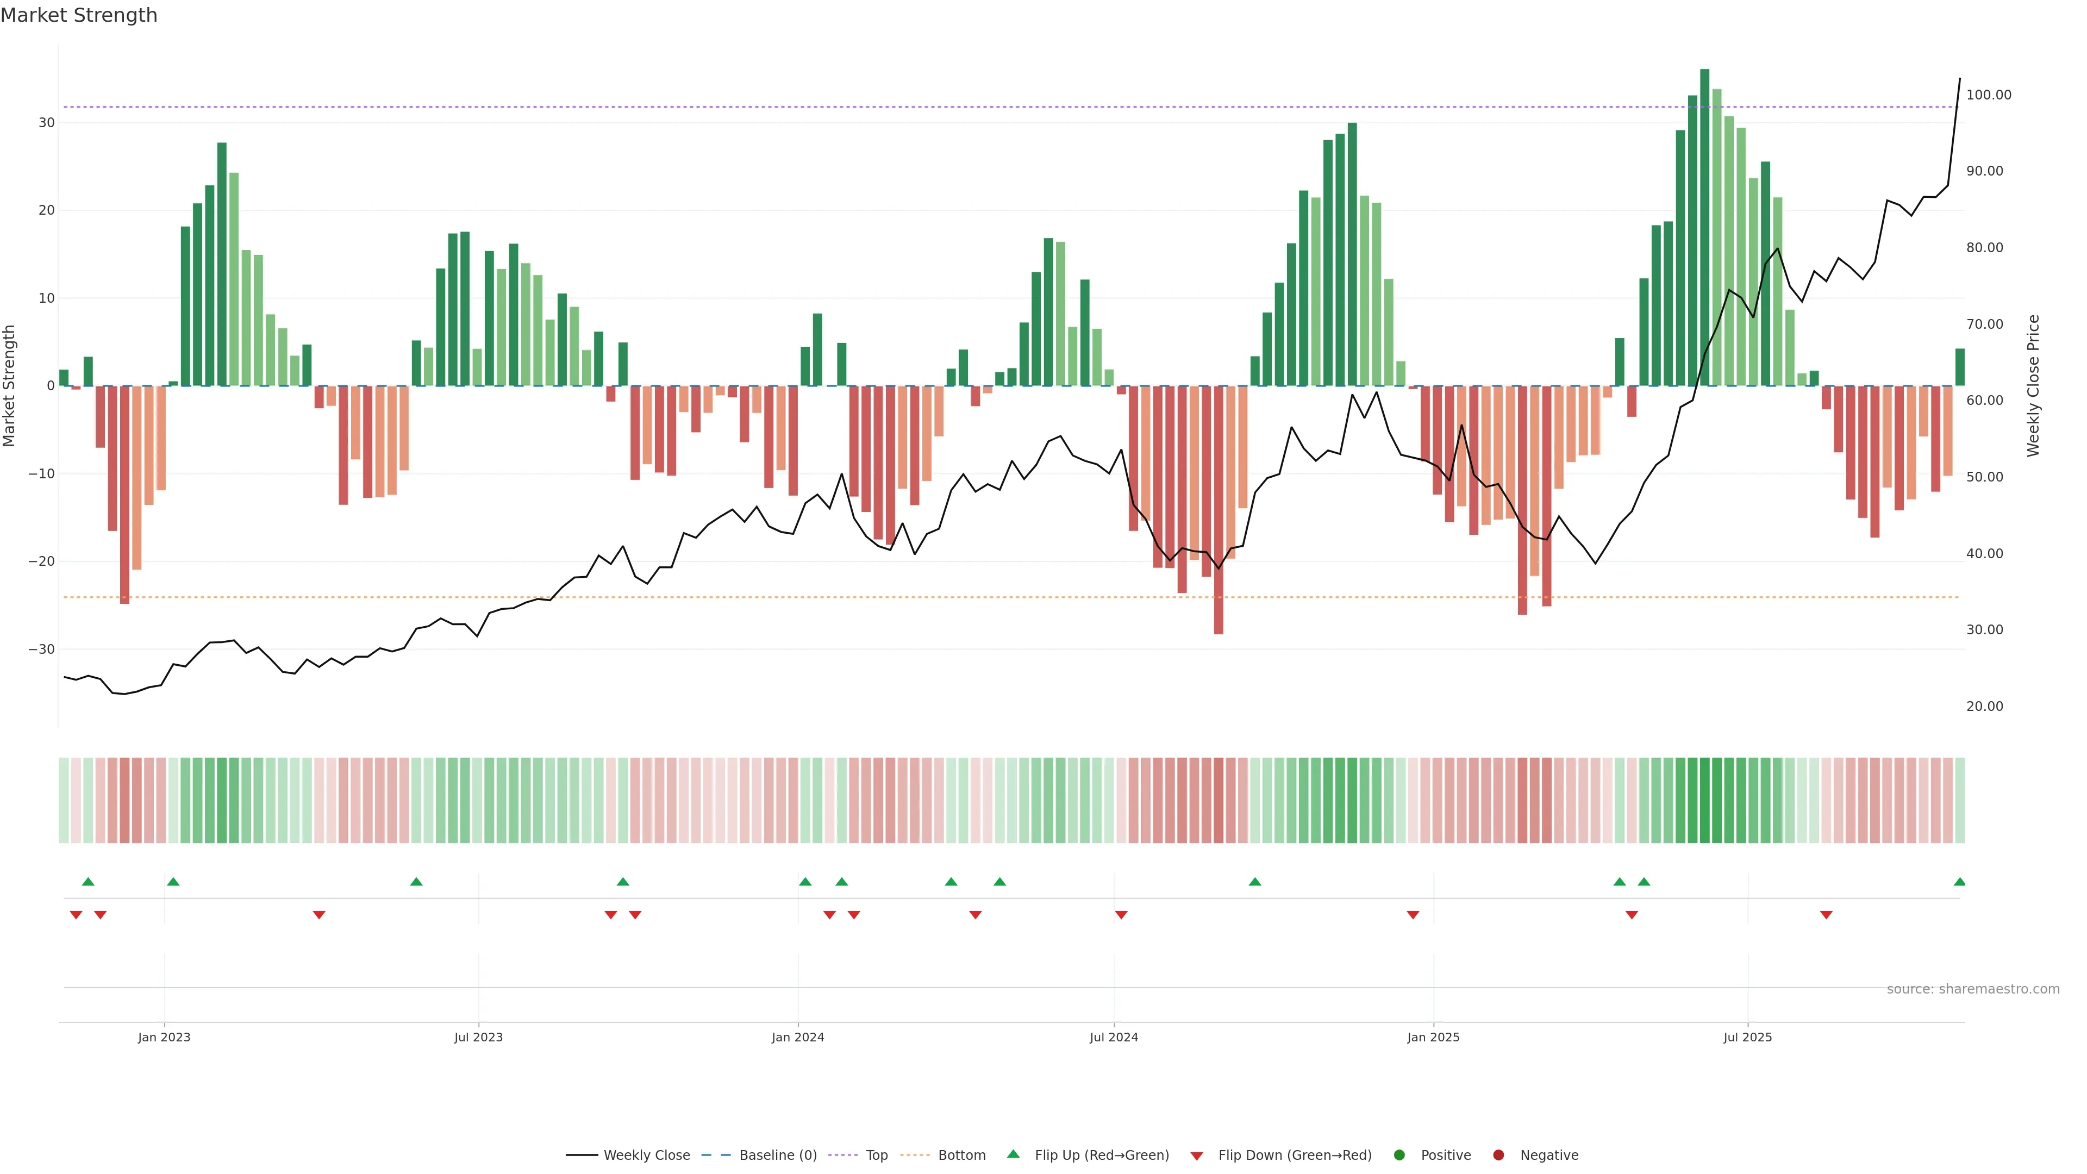Click the Weekly Close Price axis title
Screen dimensions: 2087x1174
pos(2033,386)
